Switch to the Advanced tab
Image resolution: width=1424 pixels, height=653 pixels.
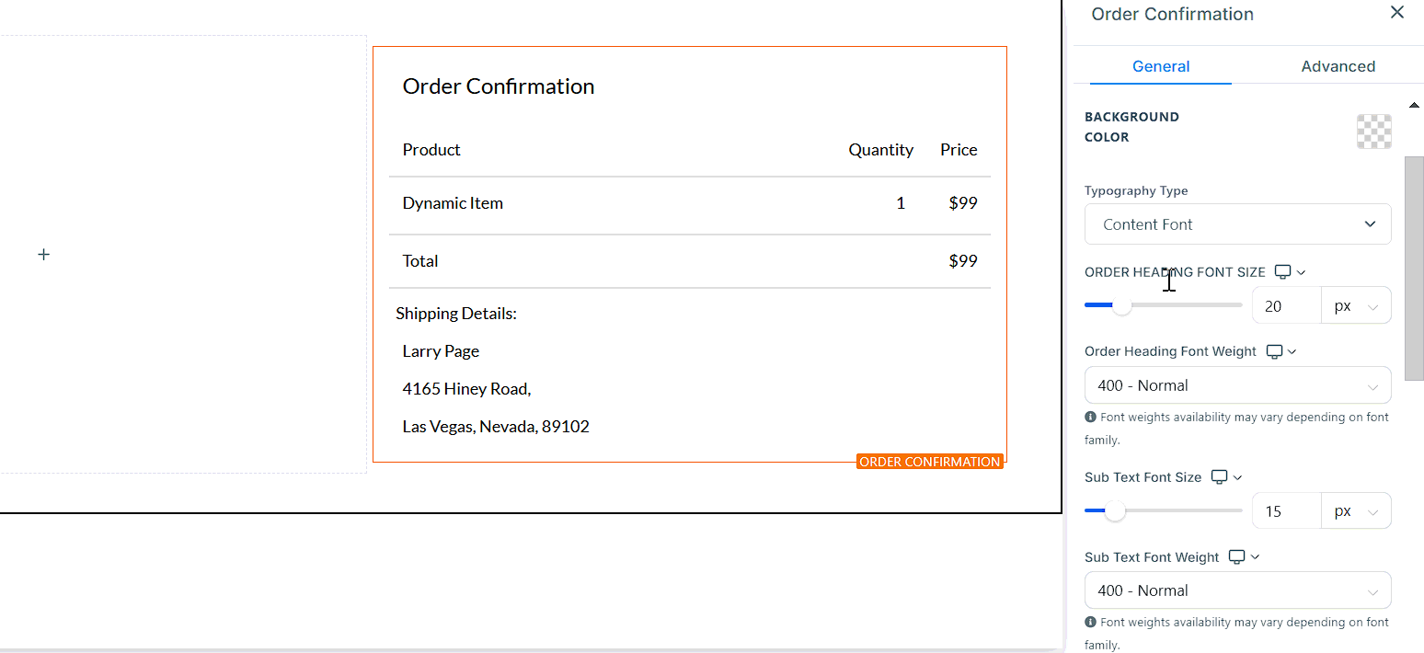pos(1338,66)
